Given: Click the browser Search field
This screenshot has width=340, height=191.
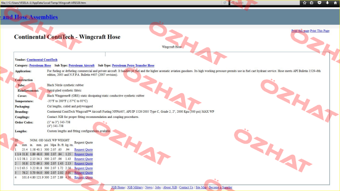Looking at the screenshot, I should (265, 2).
